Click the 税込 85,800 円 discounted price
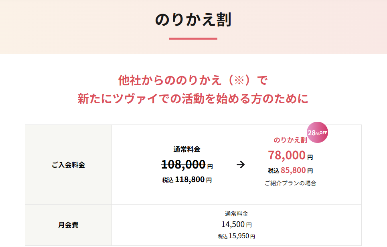This screenshot has width=387, height=247. [290, 171]
